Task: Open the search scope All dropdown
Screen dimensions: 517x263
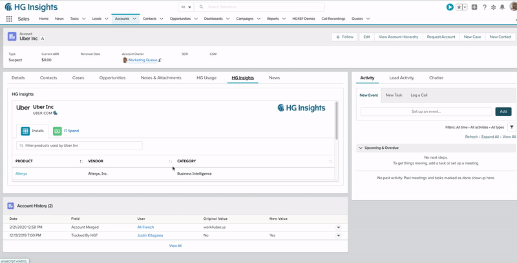Action: 186,7
